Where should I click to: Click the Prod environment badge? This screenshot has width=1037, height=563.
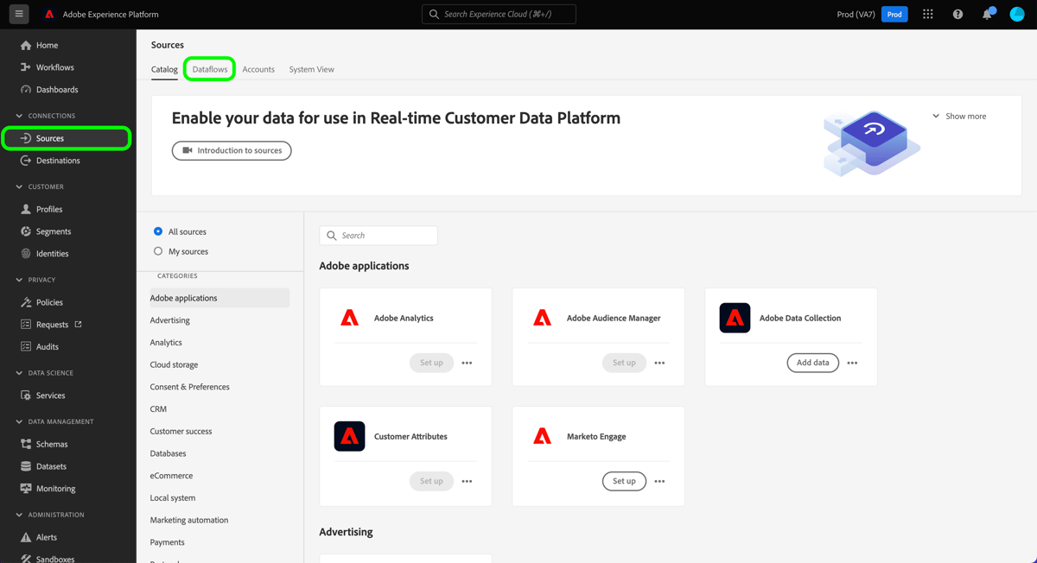894,14
